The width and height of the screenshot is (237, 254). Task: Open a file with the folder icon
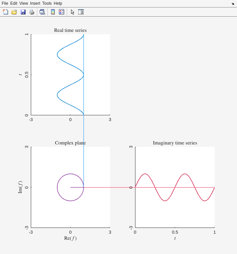14,12
